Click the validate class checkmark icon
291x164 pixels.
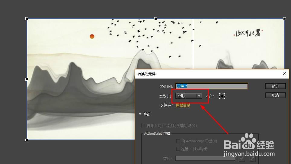[241, 158]
